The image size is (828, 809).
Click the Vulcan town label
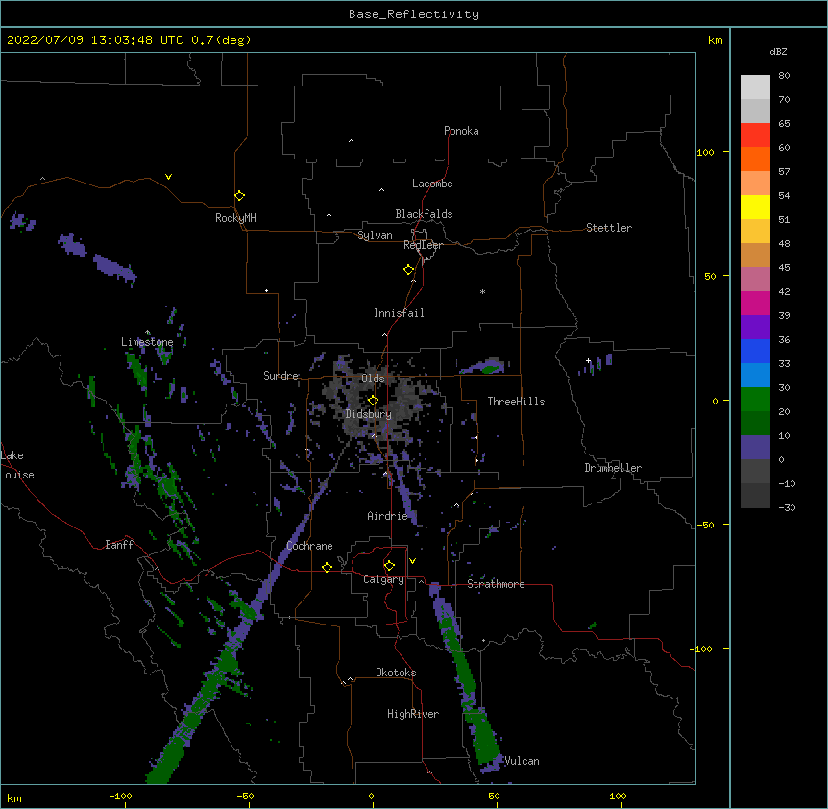click(522, 761)
